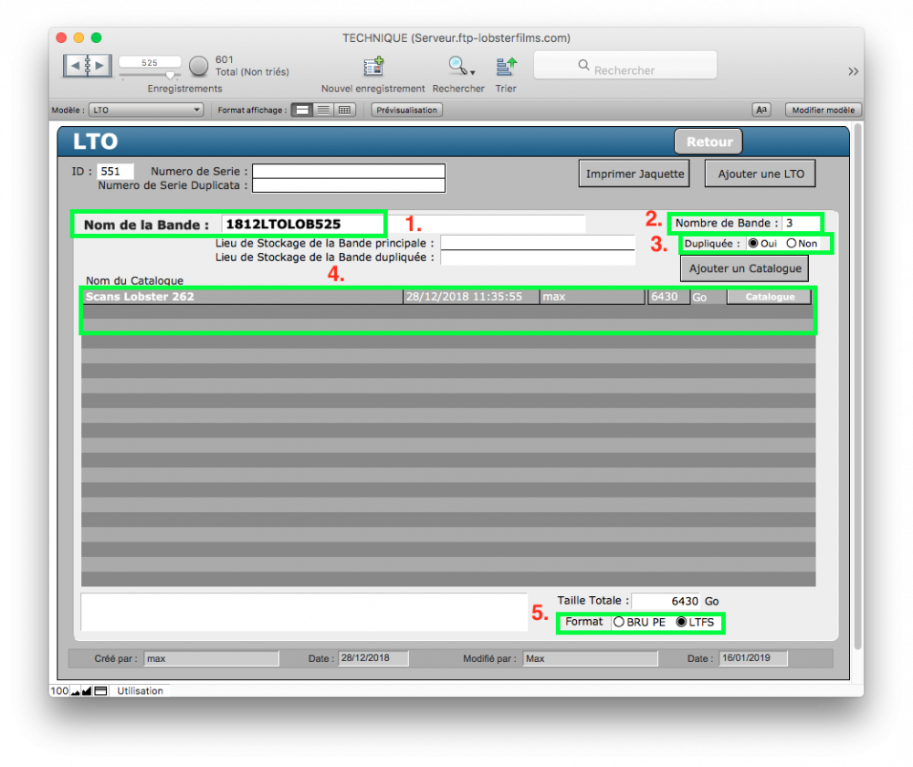Select Non for Dupliquée
The width and height of the screenshot is (913, 767).
click(x=792, y=244)
